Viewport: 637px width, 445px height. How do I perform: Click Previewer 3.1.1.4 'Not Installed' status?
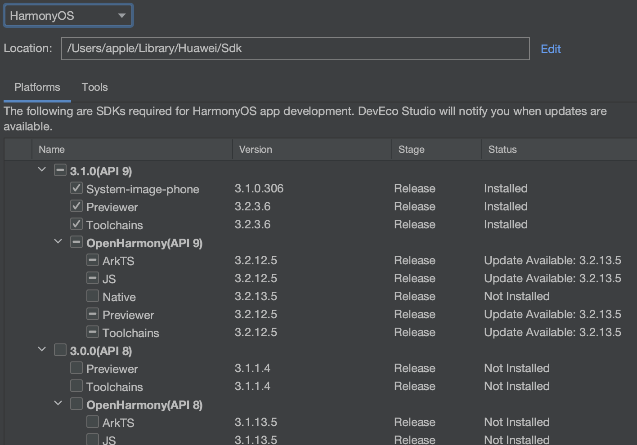point(517,368)
